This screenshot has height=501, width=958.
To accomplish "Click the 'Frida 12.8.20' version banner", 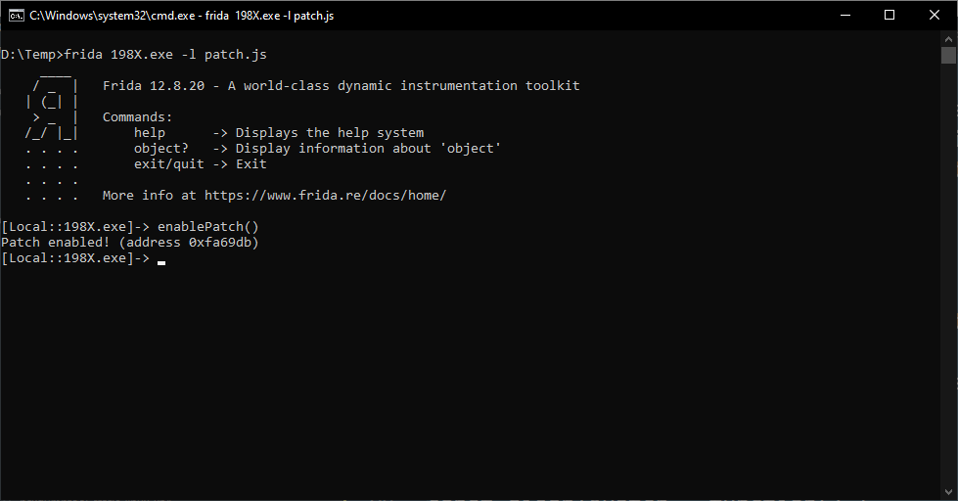I will (x=154, y=86).
